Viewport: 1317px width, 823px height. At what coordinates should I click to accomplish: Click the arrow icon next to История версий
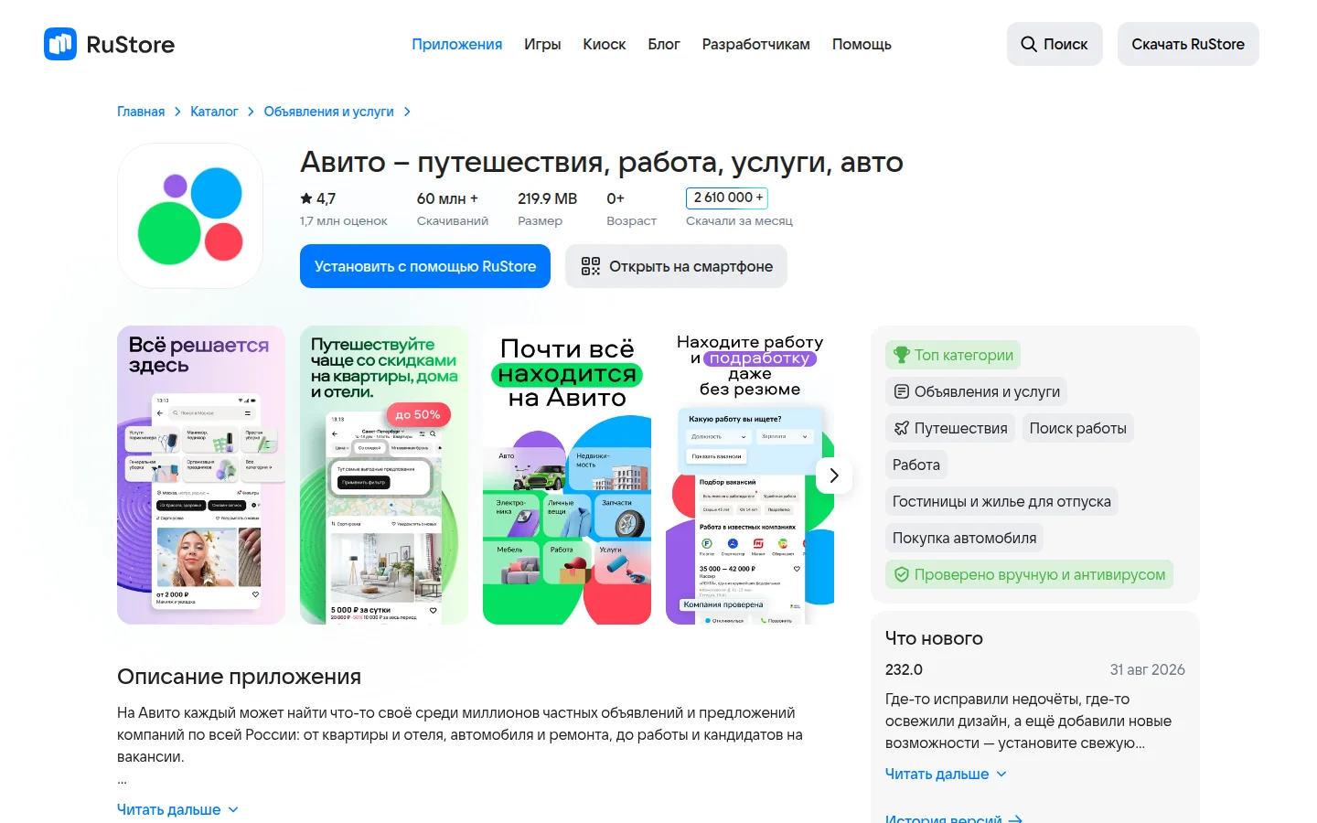[1015, 819]
